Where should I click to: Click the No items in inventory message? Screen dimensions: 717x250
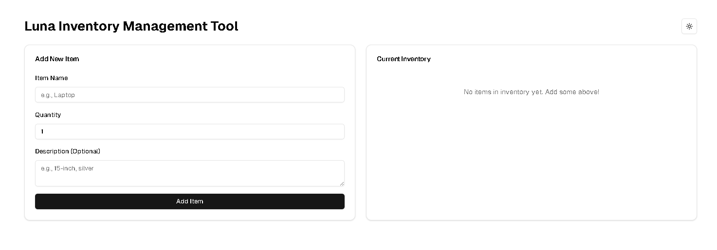(532, 92)
